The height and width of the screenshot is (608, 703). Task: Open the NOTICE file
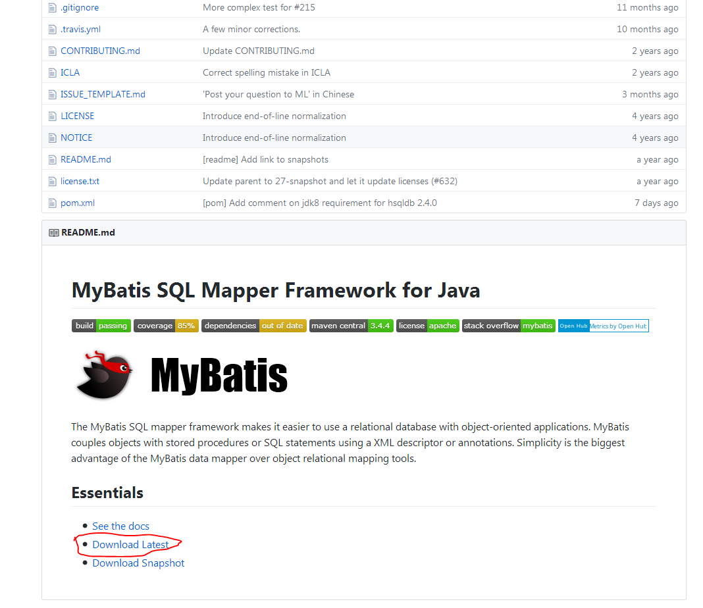pyautogui.click(x=76, y=138)
